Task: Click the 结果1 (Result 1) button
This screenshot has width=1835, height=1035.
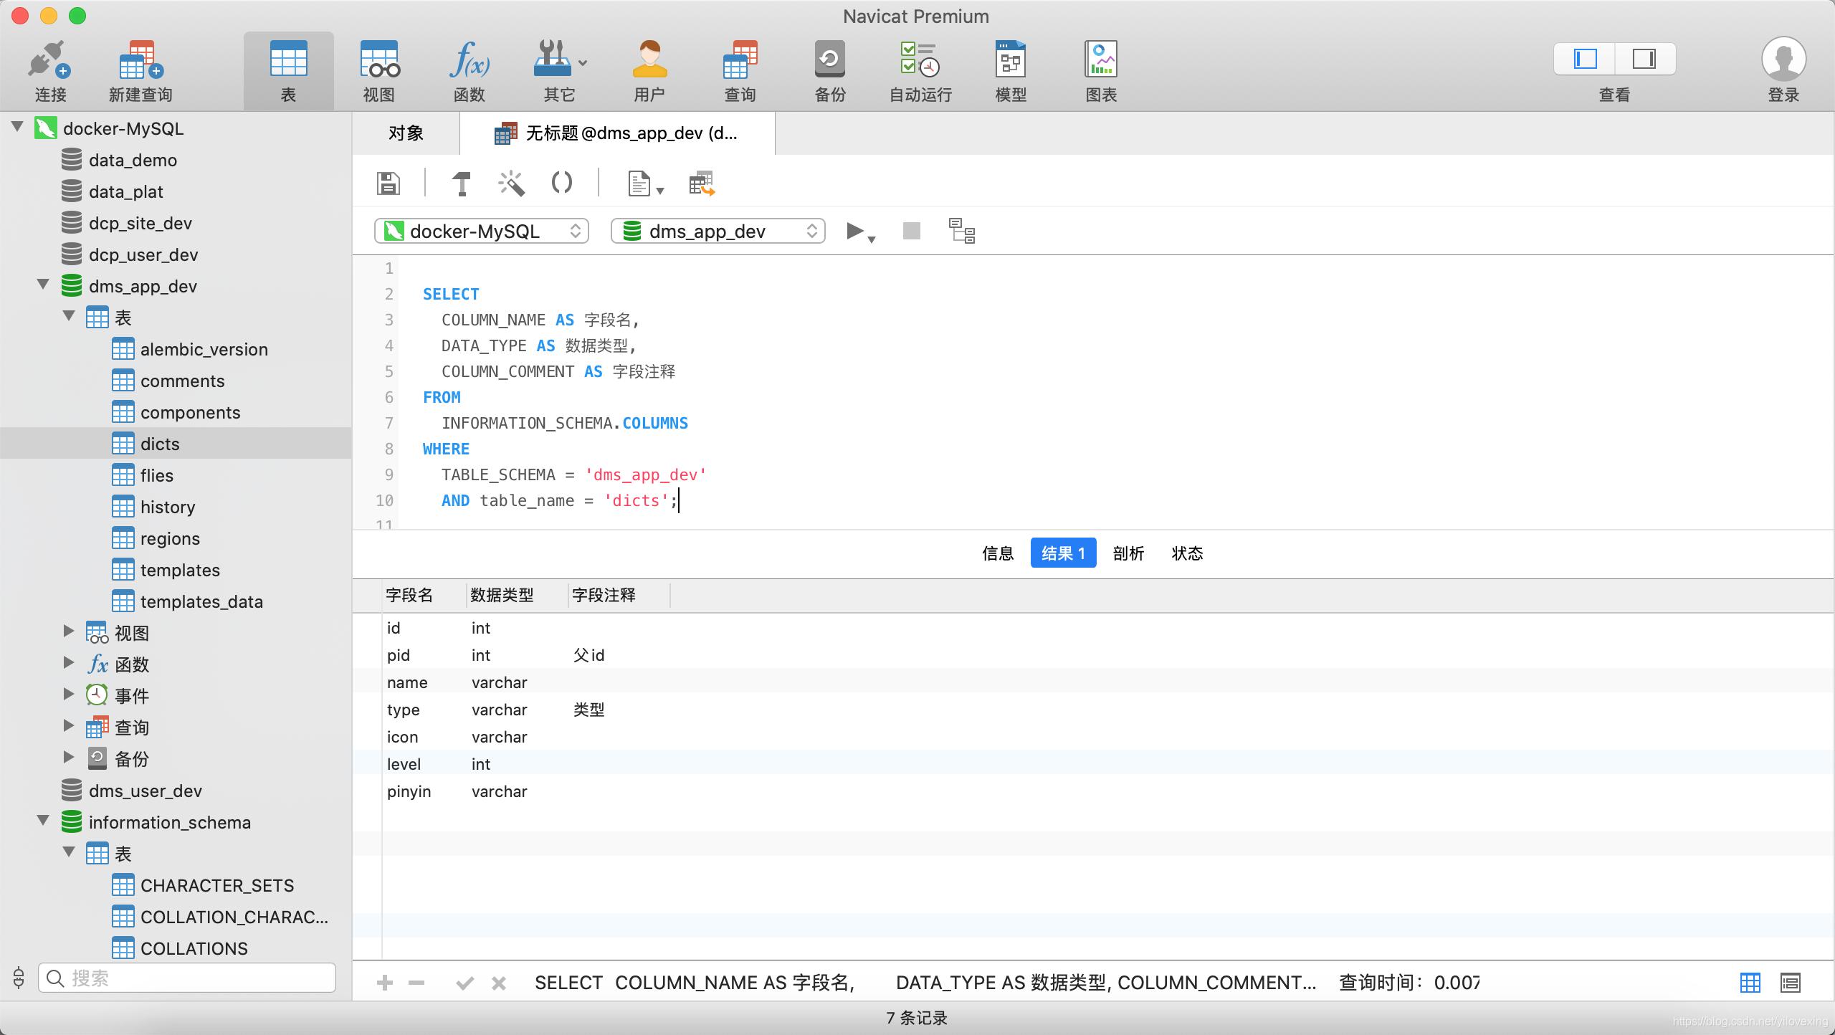Action: point(1064,553)
